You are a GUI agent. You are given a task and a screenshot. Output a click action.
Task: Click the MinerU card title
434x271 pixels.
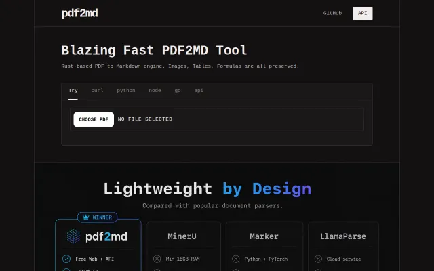182,236
